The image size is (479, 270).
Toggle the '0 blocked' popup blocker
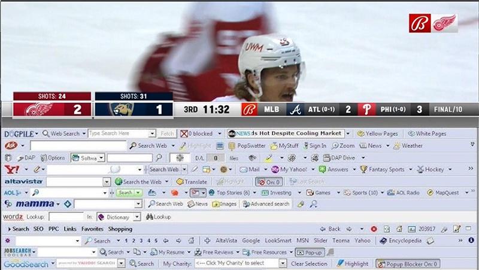click(x=196, y=134)
